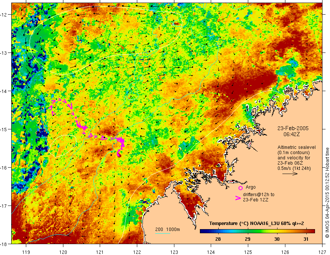Screen dimensions: 330x255
Task: Click the cyan bathymetry legend line
Action: pyautogui.click(x=163, y=233)
